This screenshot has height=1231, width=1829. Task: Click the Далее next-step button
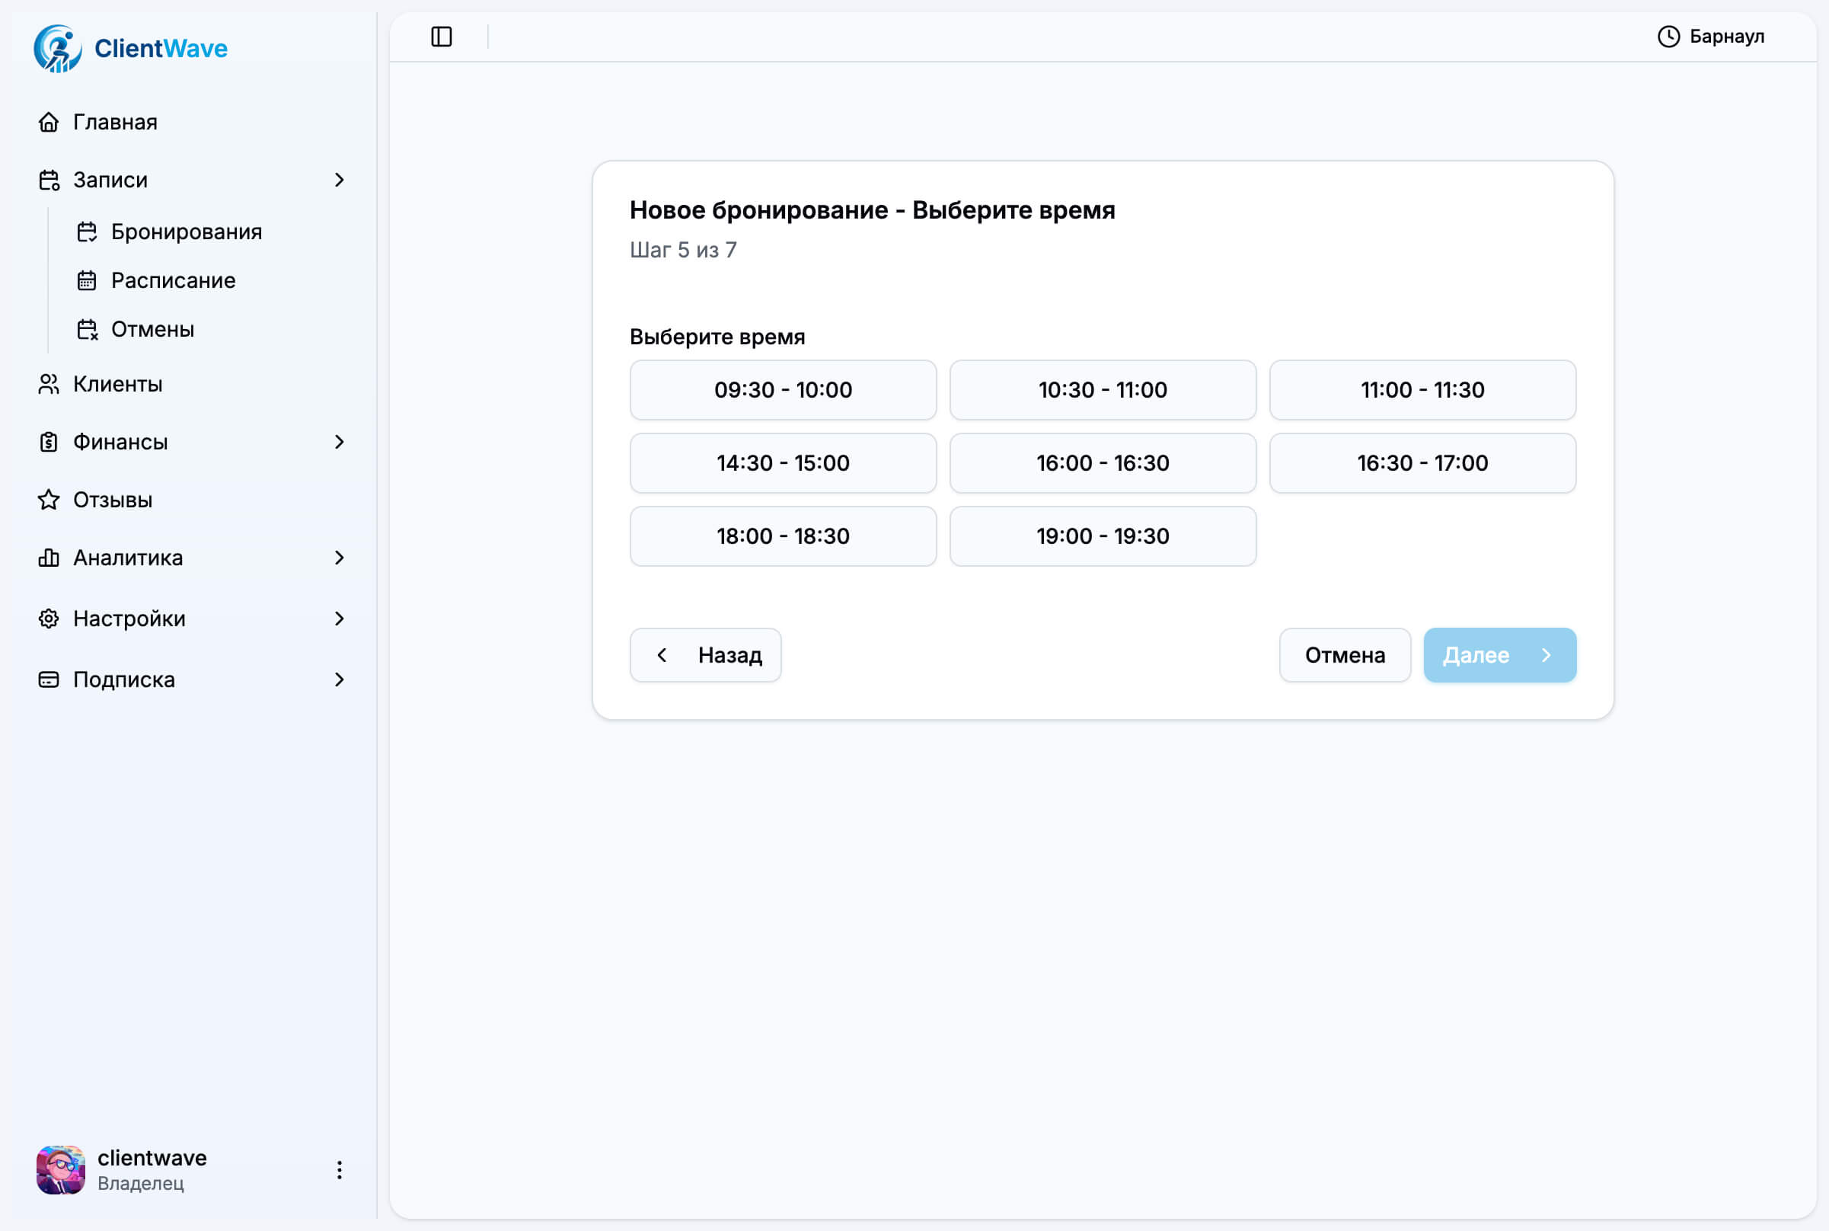point(1499,655)
